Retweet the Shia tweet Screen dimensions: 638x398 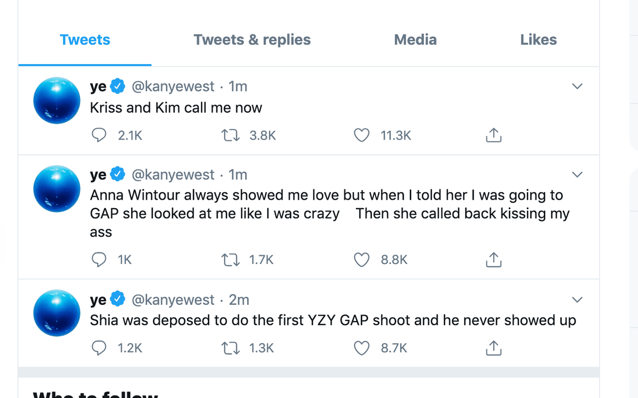pos(230,348)
